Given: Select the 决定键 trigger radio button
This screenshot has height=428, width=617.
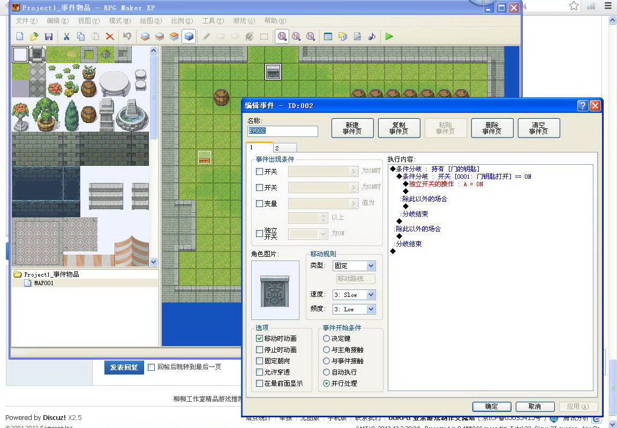Looking at the screenshot, I should 326,339.
